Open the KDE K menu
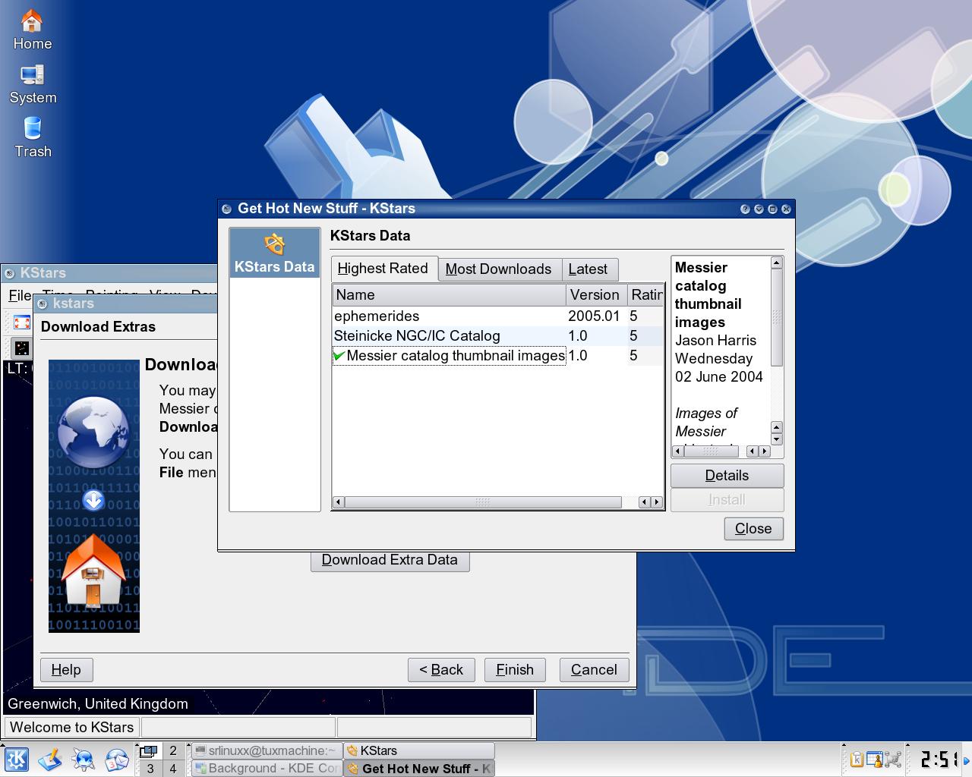This screenshot has width=972, height=777. pyautogui.click(x=16, y=760)
